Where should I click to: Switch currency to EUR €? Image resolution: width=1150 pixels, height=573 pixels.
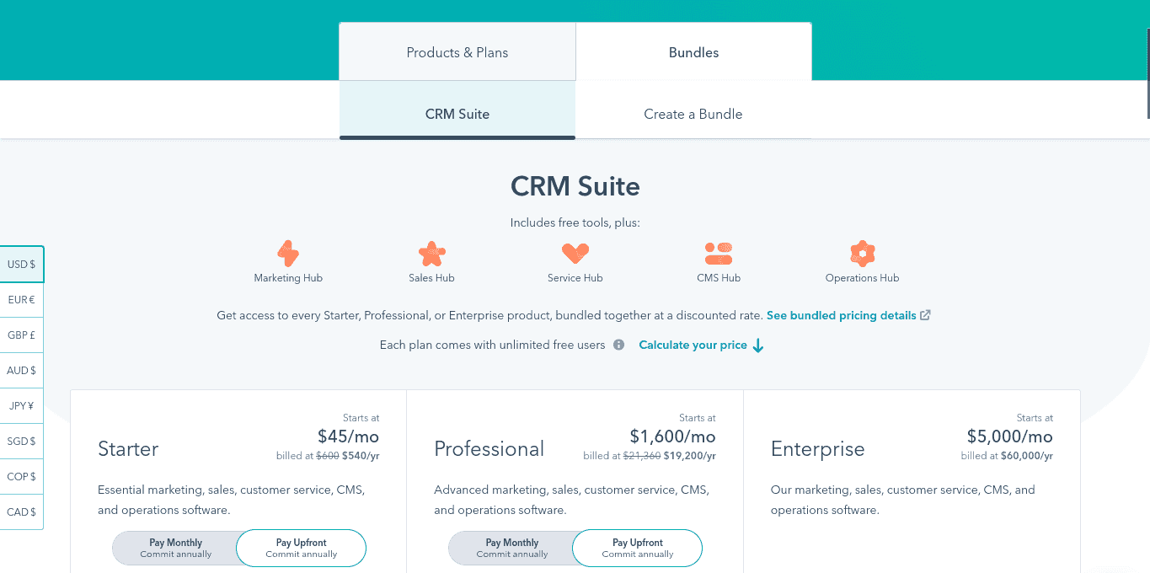click(x=22, y=299)
